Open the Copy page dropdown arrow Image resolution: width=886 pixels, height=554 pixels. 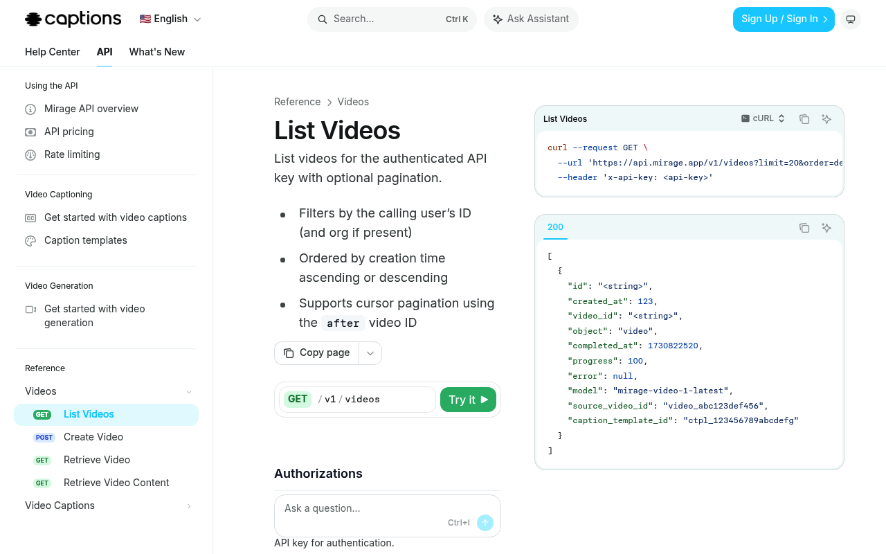click(370, 353)
